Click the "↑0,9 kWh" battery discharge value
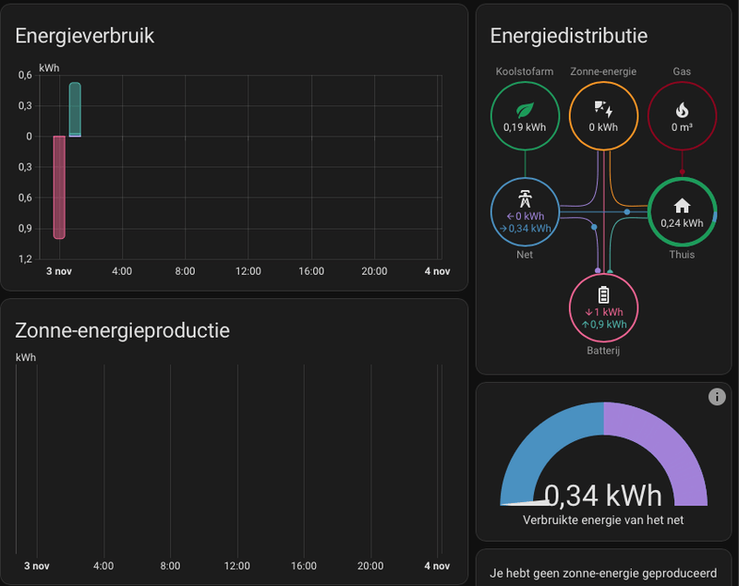This screenshot has height=586, width=739. click(x=604, y=324)
